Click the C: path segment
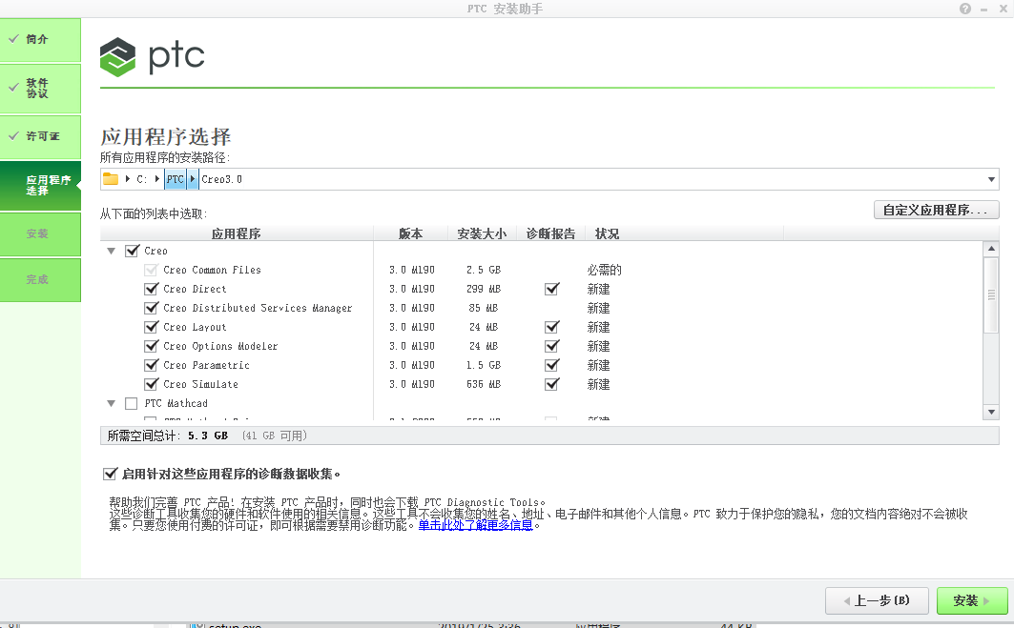The width and height of the screenshot is (1014, 628). (141, 179)
